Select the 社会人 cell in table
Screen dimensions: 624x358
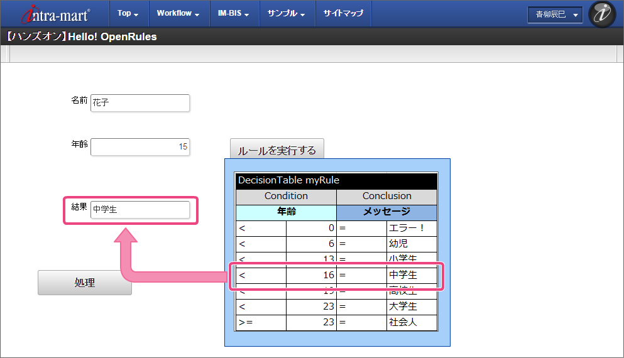[x=412, y=323]
